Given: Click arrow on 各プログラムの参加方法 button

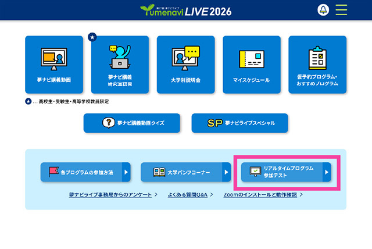Looking at the screenshot, I should point(126,172).
